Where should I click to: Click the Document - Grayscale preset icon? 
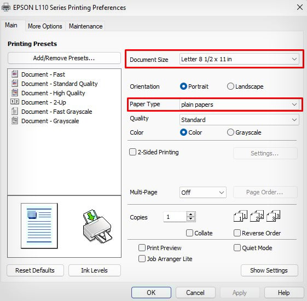[x=14, y=120]
